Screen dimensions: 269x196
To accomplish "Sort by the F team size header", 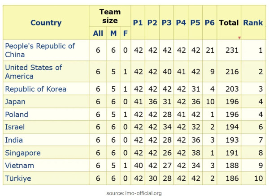I will coord(126,33).
